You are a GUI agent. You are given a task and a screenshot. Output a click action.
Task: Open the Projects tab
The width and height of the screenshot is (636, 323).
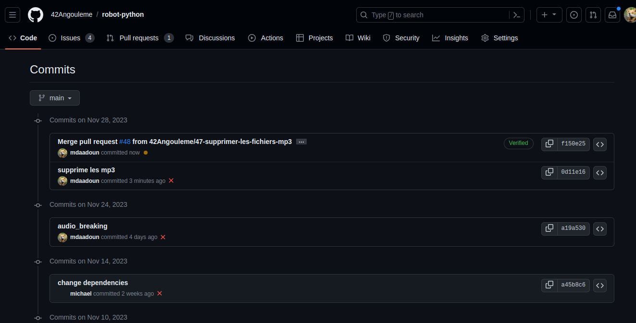tap(314, 38)
